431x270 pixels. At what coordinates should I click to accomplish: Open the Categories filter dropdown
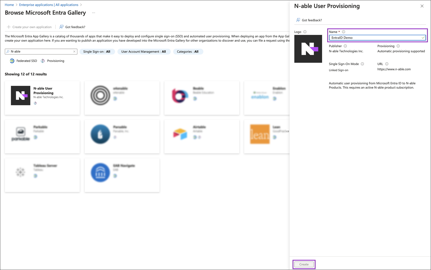pos(188,52)
